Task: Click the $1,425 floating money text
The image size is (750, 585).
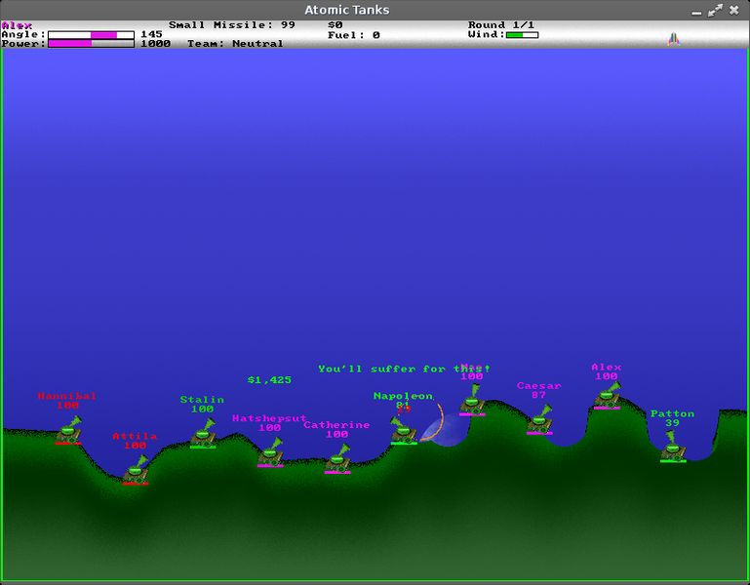Action: click(269, 380)
